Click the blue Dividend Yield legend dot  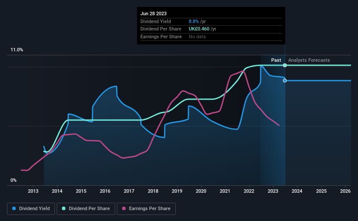pos(14,208)
